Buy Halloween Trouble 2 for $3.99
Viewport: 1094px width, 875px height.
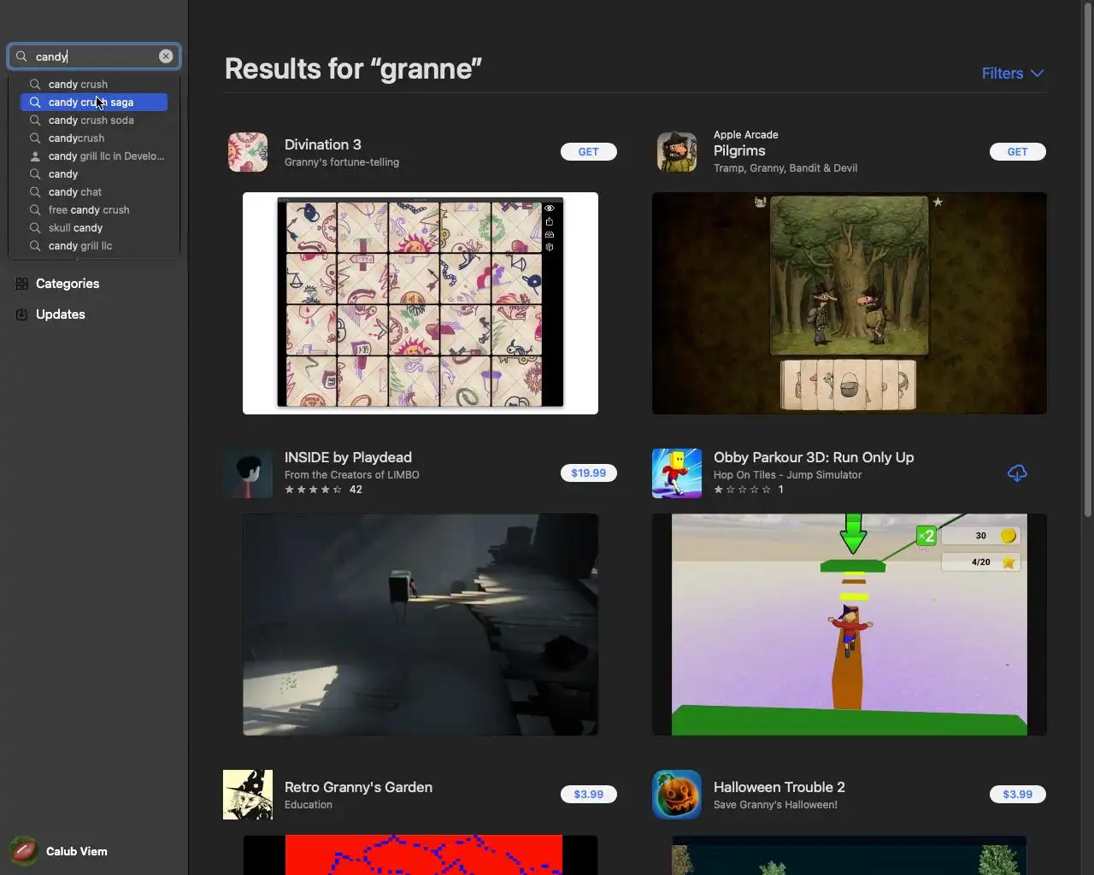pyautogui.click(x=1018, y=794)
